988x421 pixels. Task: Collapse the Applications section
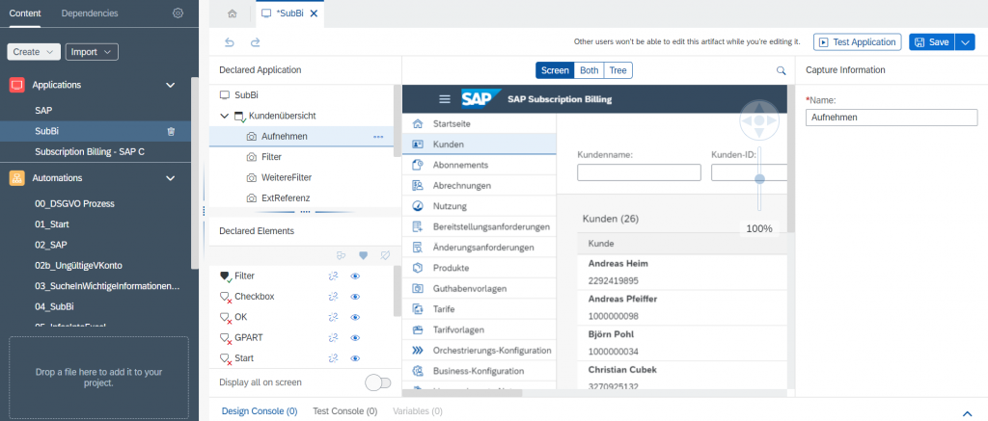[x=170, y=85]
